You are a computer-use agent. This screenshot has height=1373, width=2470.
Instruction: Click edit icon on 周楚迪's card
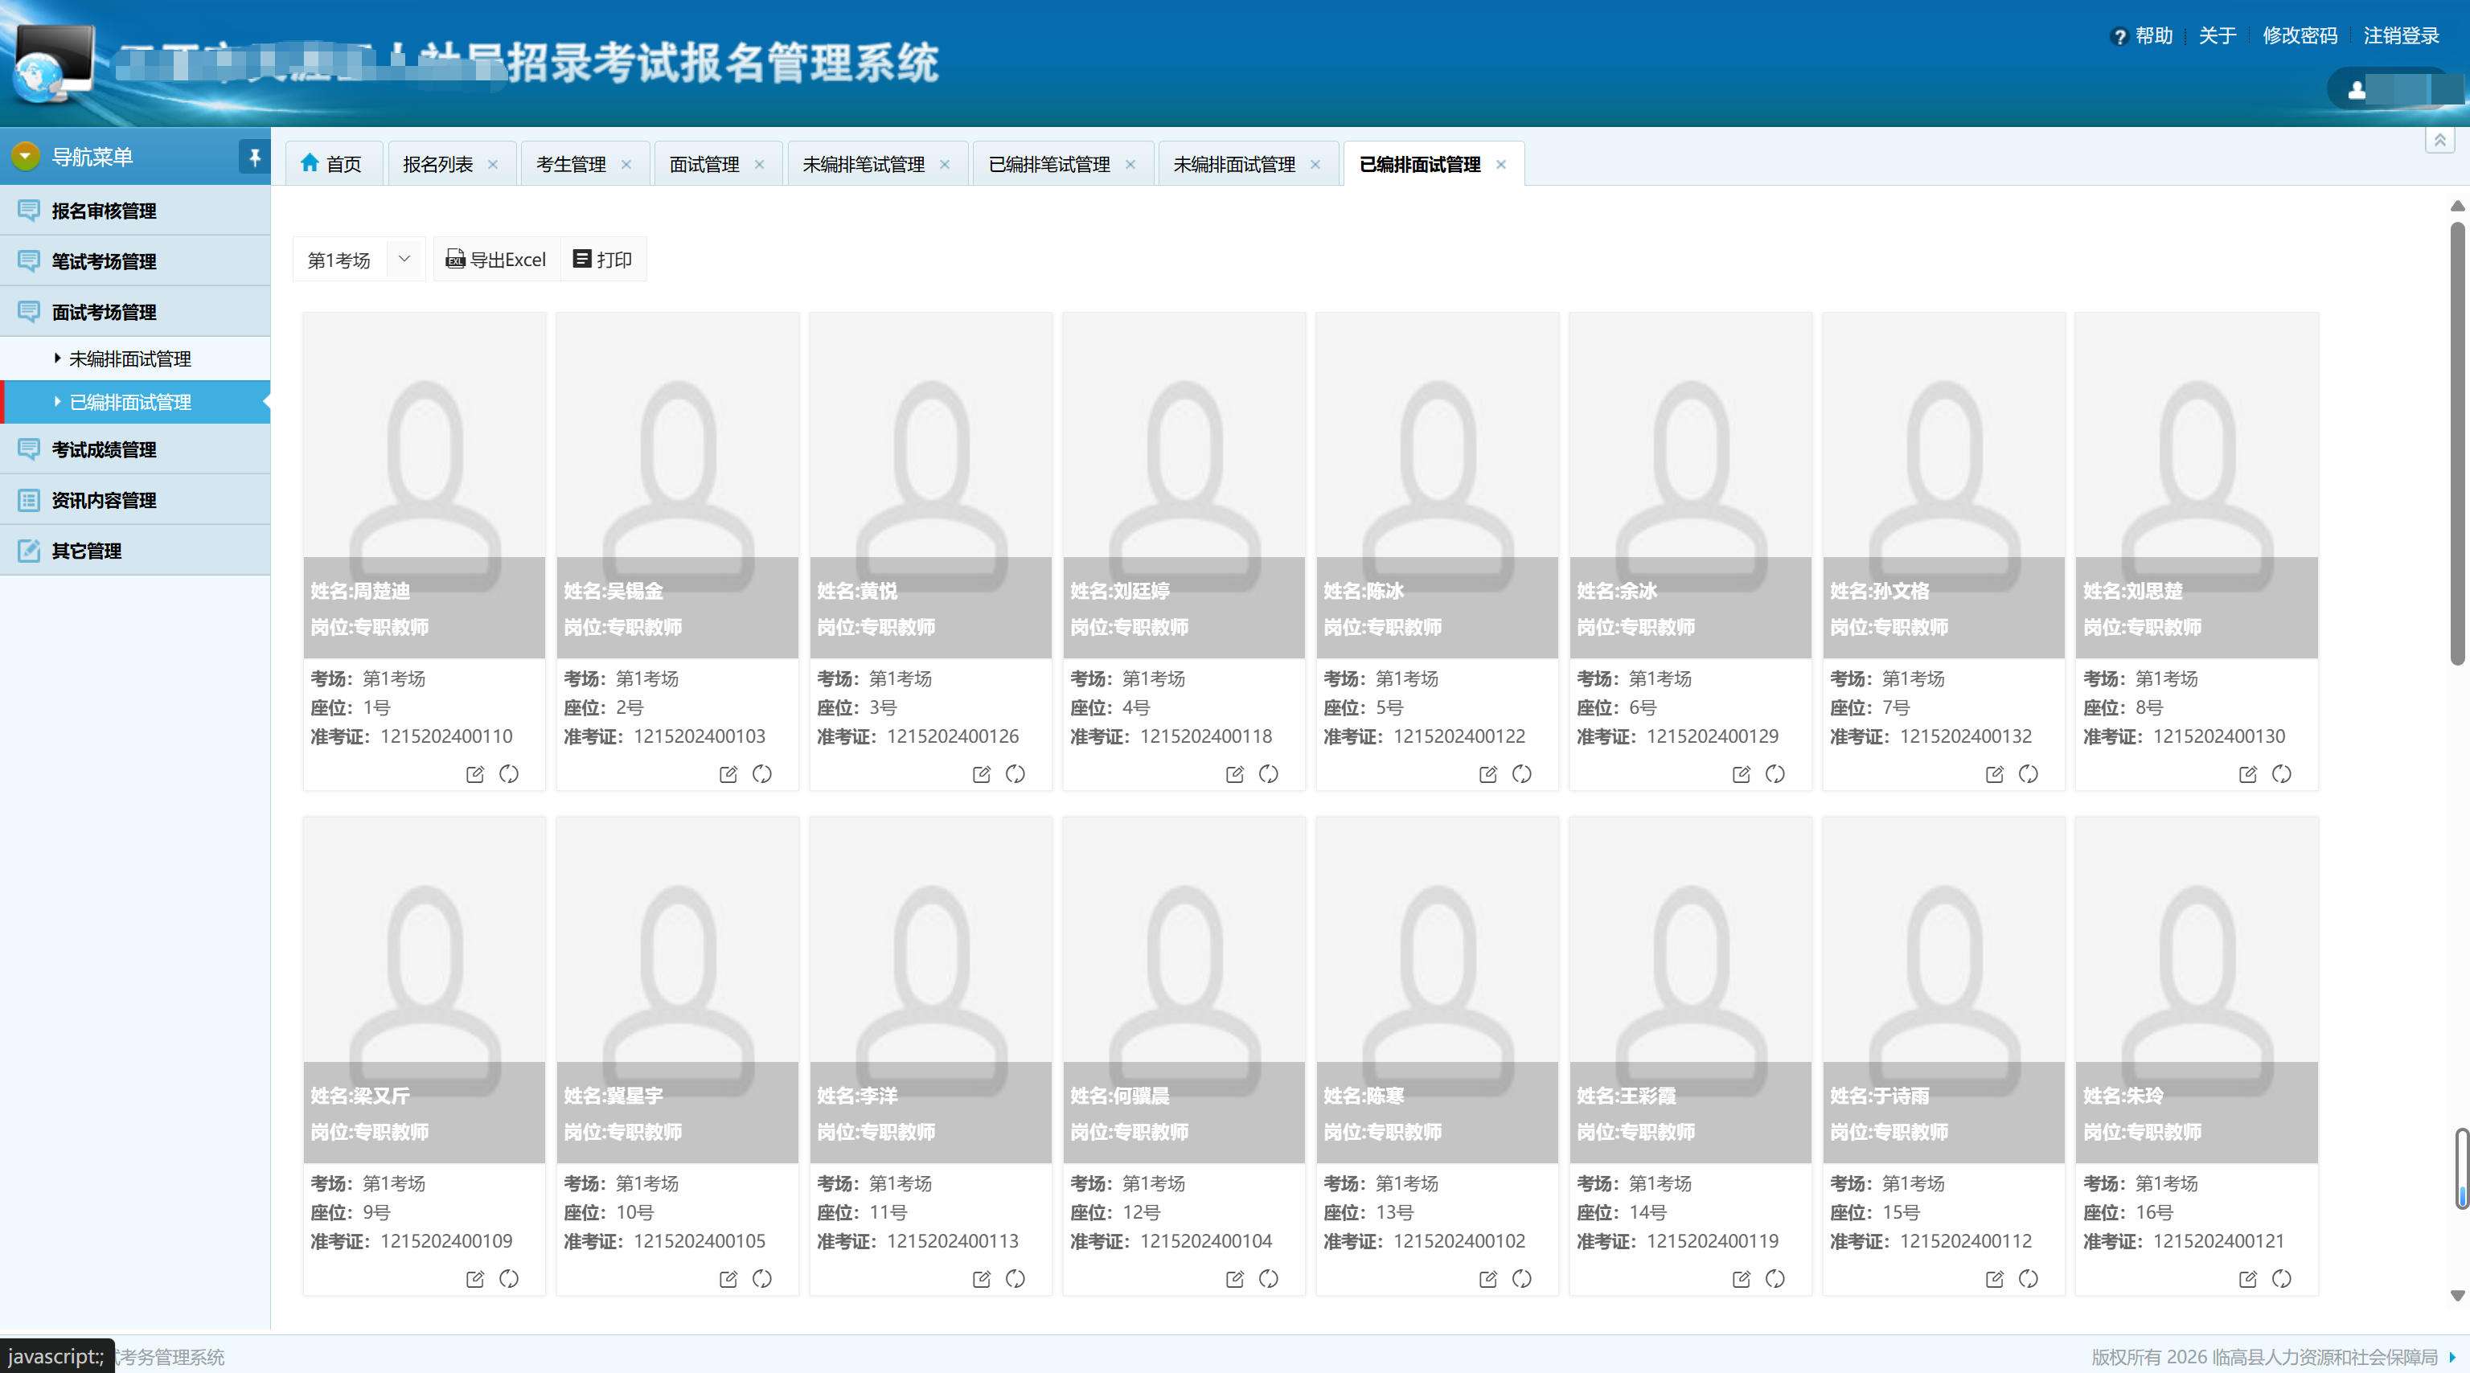point(474,774)
